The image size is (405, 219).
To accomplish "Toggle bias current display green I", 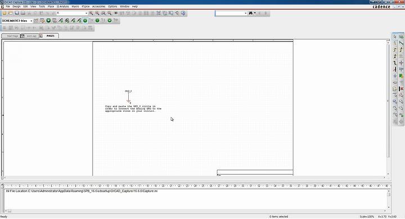I will [x=97, y=20].
